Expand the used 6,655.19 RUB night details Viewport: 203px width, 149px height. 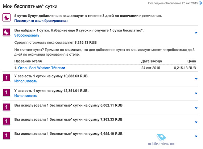pyautogui.click(x=196, y=136)
